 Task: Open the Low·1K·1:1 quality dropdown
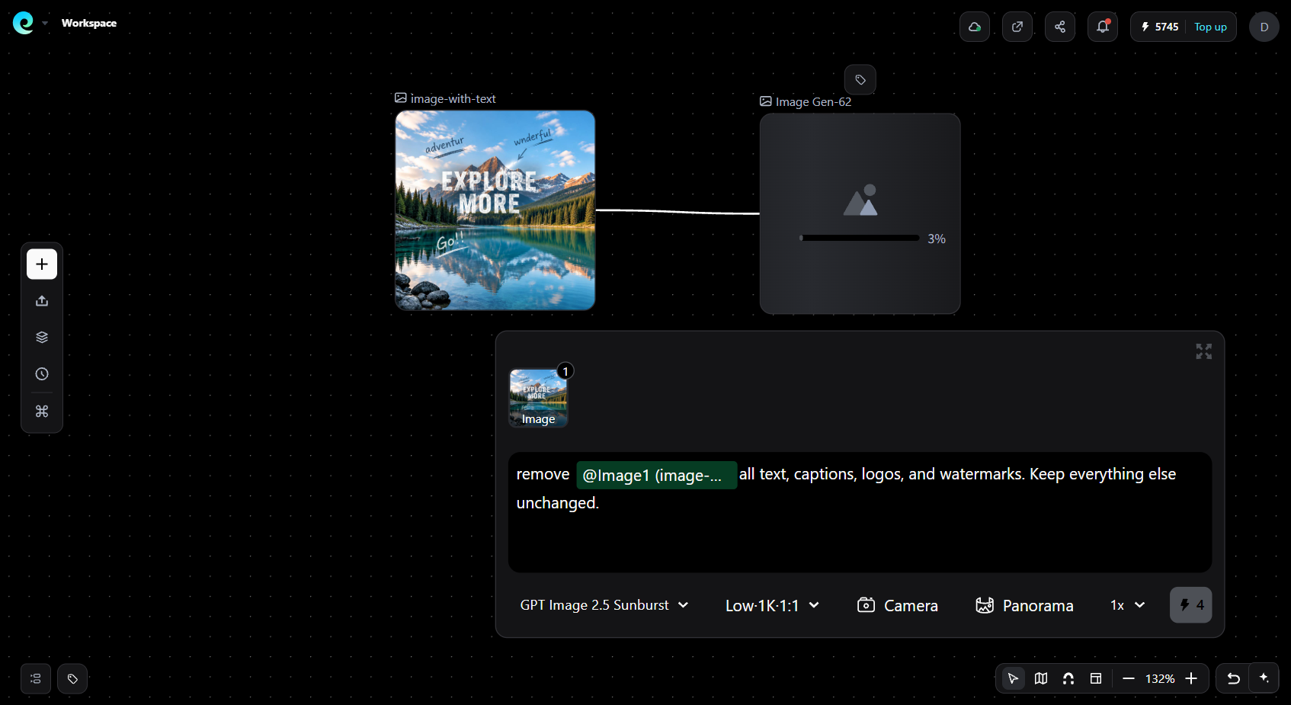click(x=772, y=606)
